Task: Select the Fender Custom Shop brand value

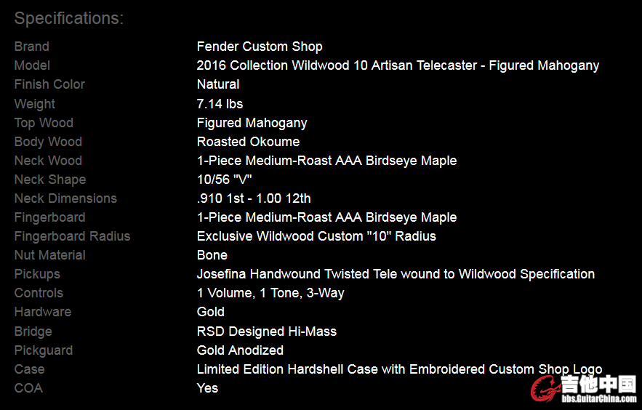Action: [260, 47]
